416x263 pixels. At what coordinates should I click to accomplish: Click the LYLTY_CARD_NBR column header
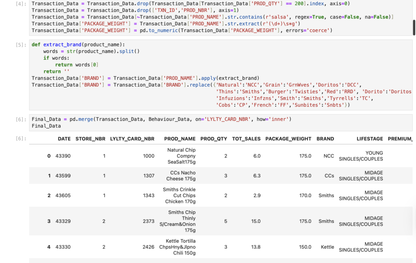coord(132,139)
